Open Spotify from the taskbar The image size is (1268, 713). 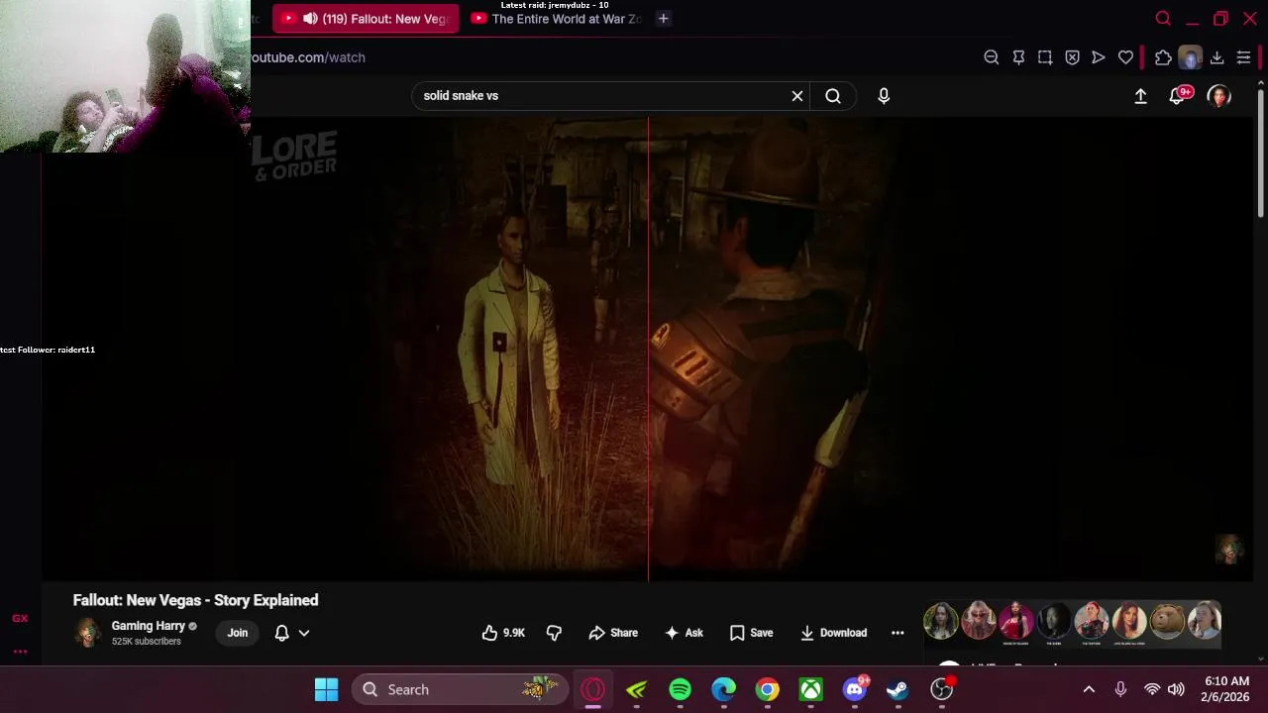[x=681, y=689]
